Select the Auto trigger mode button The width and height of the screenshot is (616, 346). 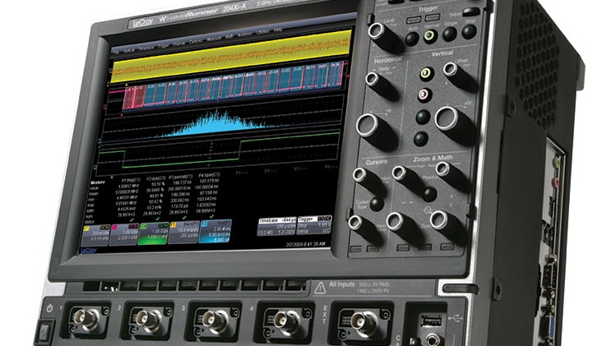pos(412,39)
